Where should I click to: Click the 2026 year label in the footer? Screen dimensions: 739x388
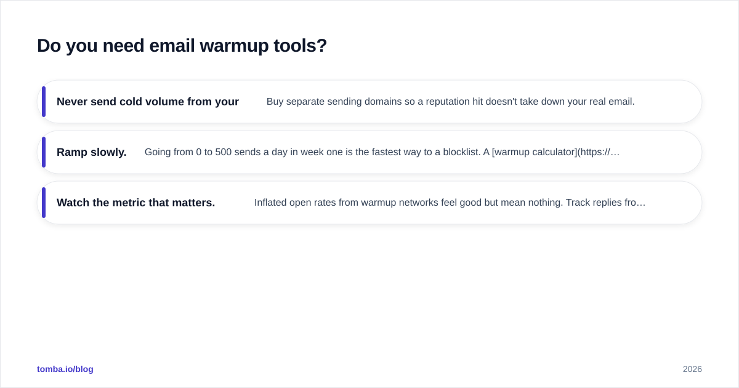click(x=692, y=369)
